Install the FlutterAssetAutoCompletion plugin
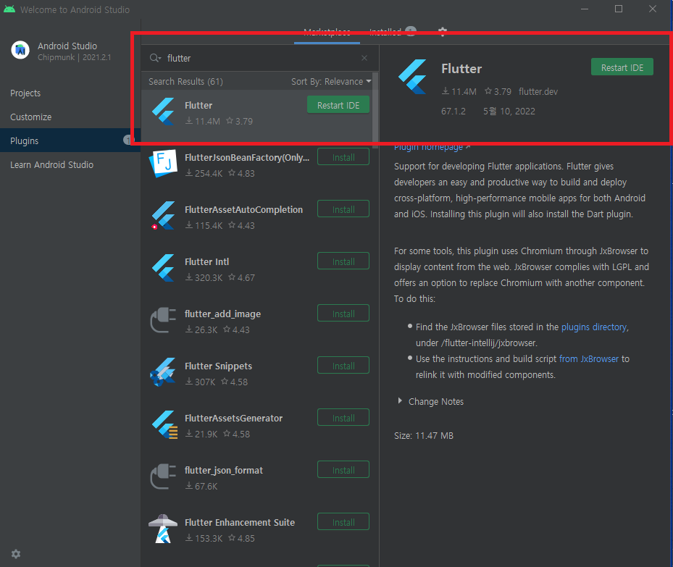This screenshot has width=673, height=567. pos(343,209)
